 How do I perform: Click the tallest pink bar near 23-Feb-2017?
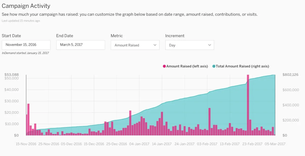[248, 105]
